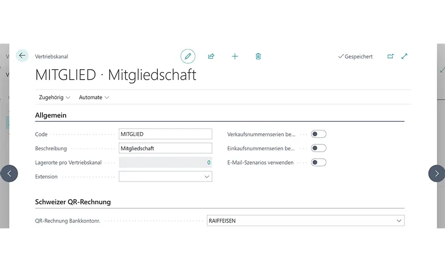Screen dimensions: 445x272
Task: Click the Beschreibung field containing Mitgliedschaft
Action: (166, 148)
